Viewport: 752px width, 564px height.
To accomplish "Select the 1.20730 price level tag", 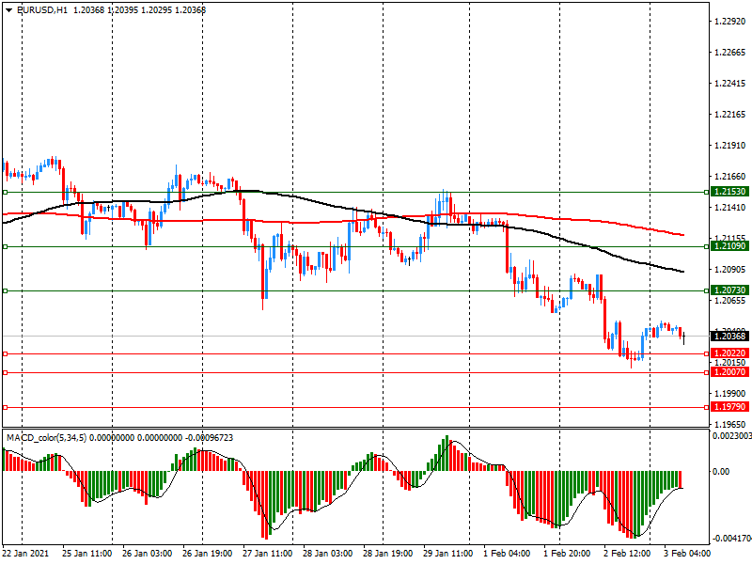I will 729,291.
